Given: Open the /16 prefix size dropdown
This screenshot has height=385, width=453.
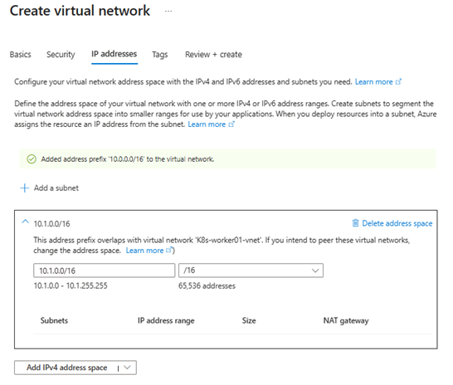Looking at the screenshot, I should [x=251, y=270].
